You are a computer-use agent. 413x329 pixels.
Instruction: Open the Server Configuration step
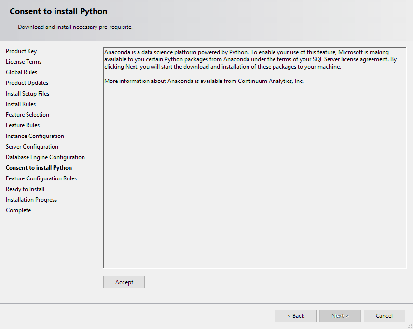pos(32,146)
